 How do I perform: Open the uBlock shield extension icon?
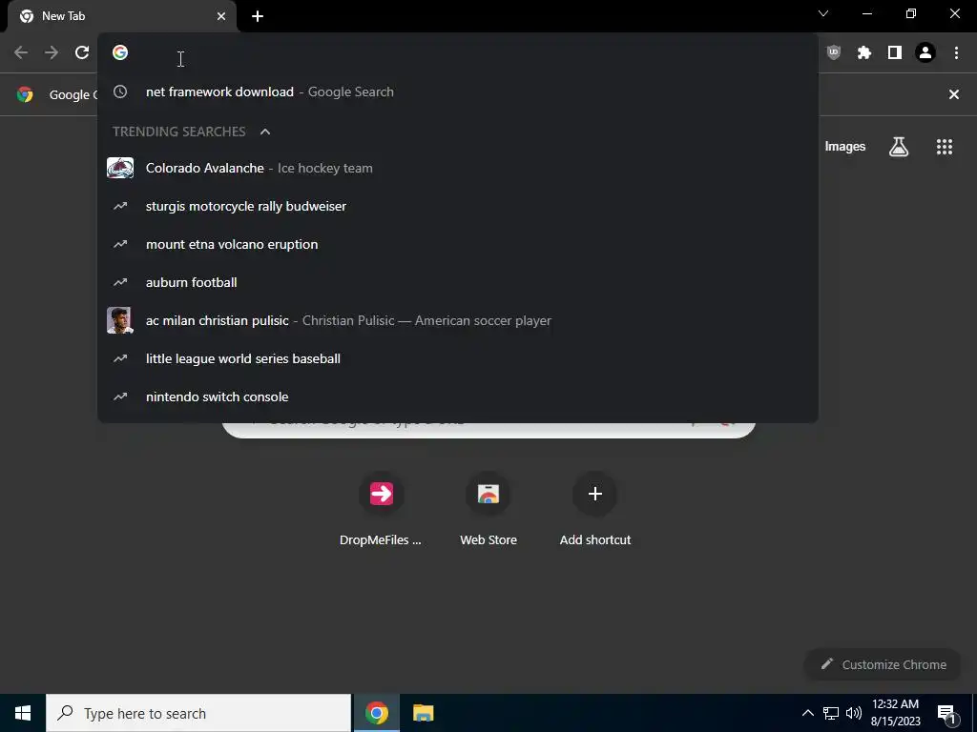click(833, 52)
